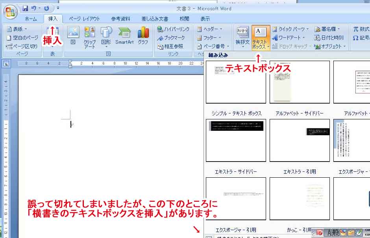Open the クイック パーツ menu
Screen dimensions: 370x238
(290, 29)
